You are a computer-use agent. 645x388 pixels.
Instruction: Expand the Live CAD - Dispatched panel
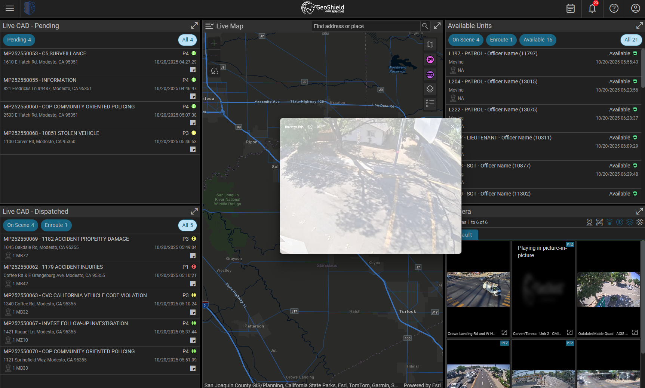194,211
